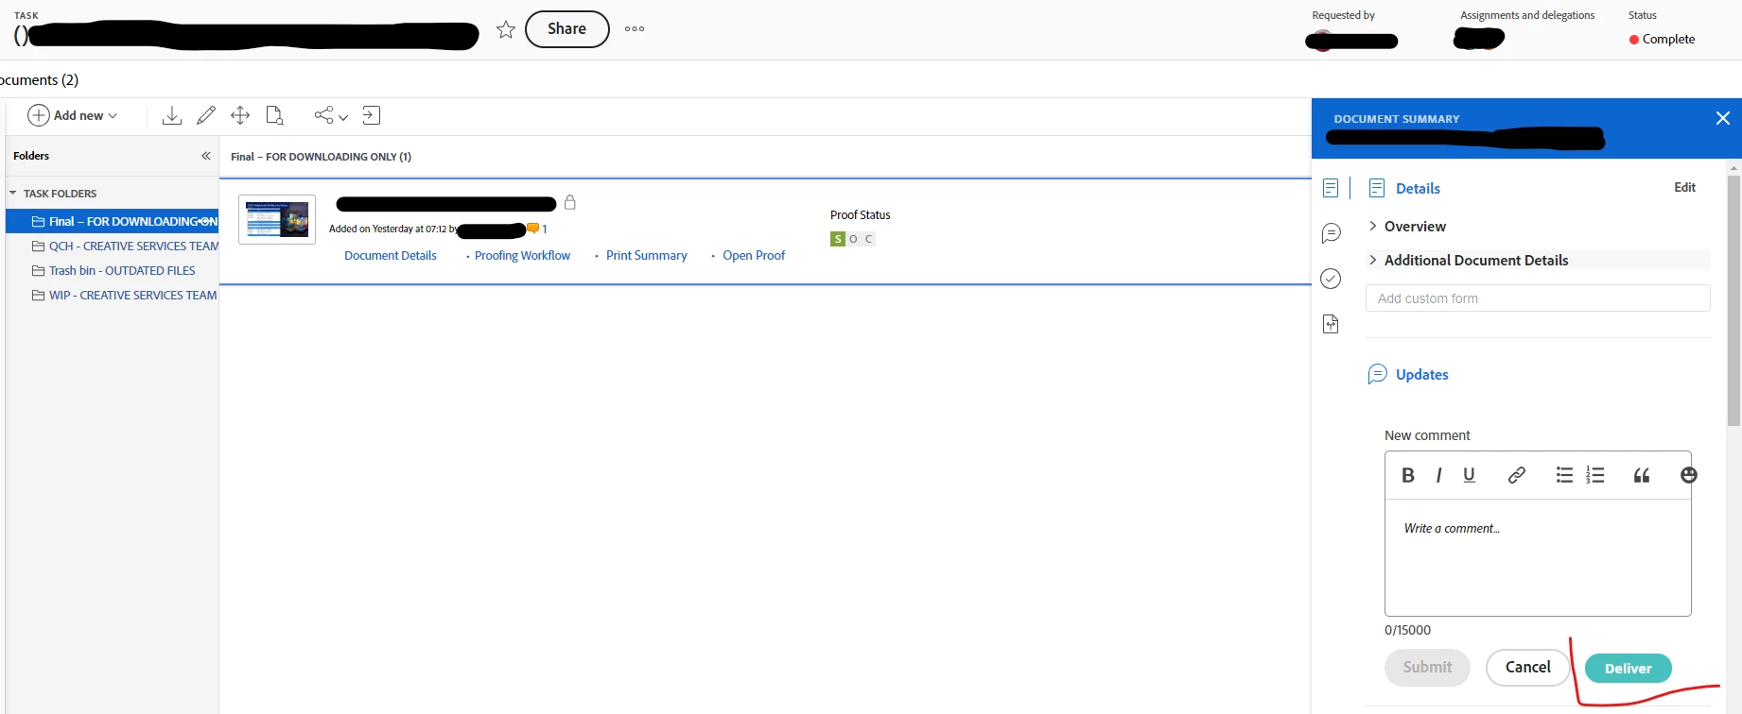Click the Complete status indicator
This screenshot has height=714, width=1742.
click(x=1662, y=39)
